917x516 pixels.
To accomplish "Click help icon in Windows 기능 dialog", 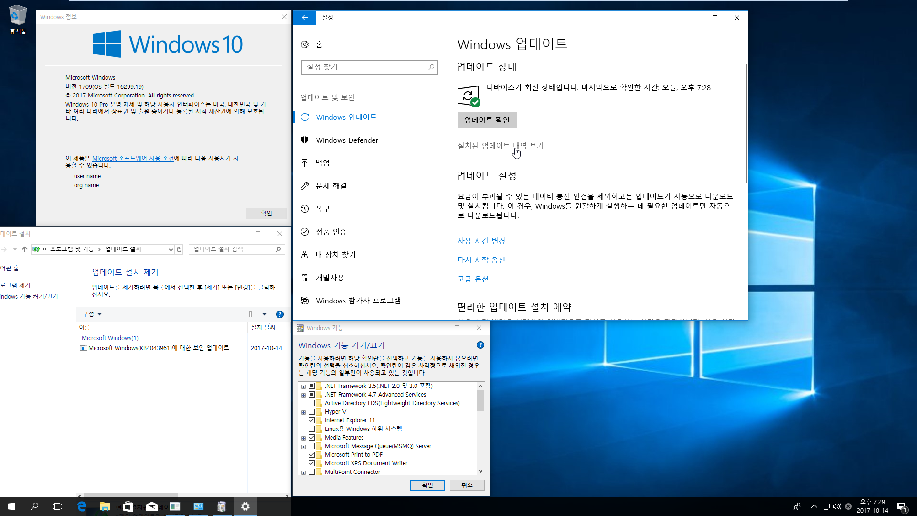I will tap(480, 345).
